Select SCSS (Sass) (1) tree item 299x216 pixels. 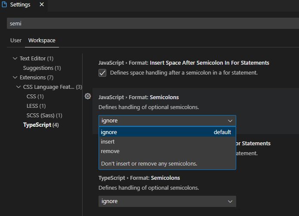44,116
